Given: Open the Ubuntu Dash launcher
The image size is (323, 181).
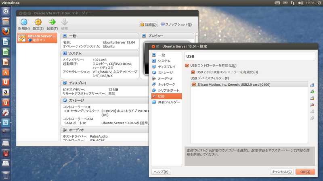Looking at the screenshot, I should 6,11.
